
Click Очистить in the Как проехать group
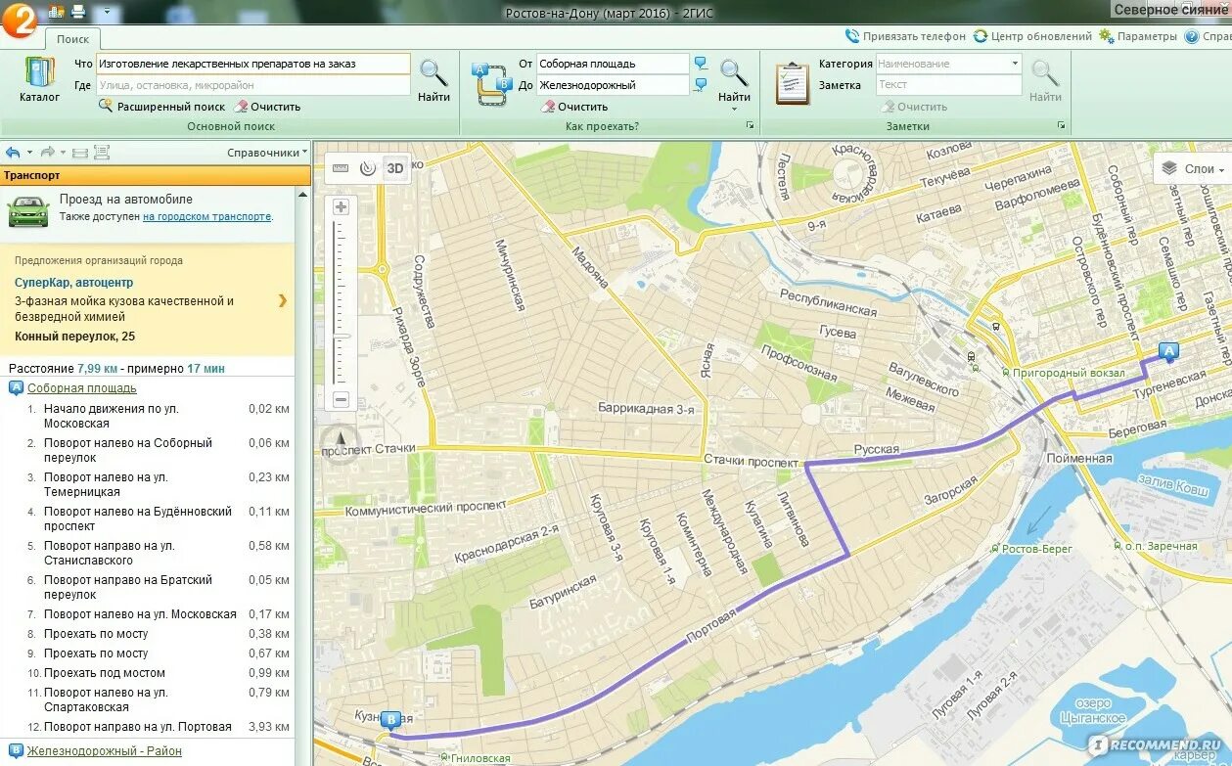click(x=574, y=107)
